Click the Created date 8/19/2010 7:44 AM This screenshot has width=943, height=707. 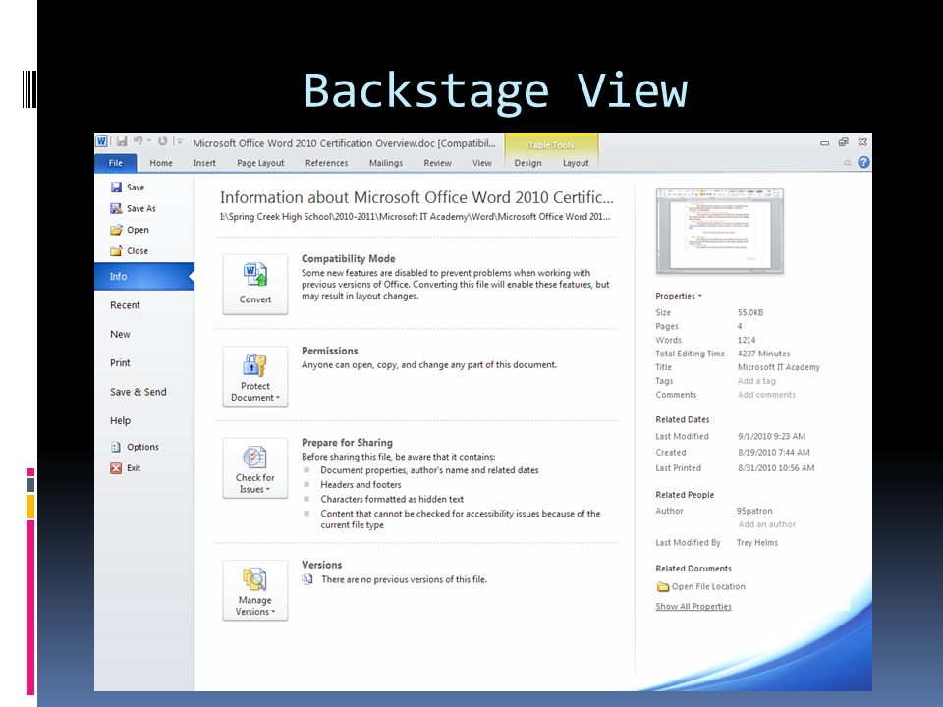(774, 453)
